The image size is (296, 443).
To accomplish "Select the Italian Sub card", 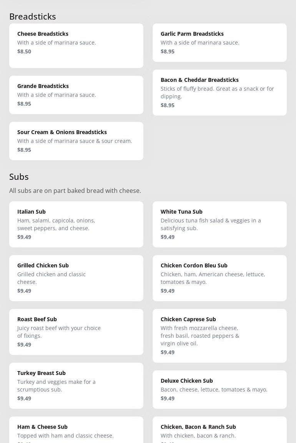I will 76,224.
